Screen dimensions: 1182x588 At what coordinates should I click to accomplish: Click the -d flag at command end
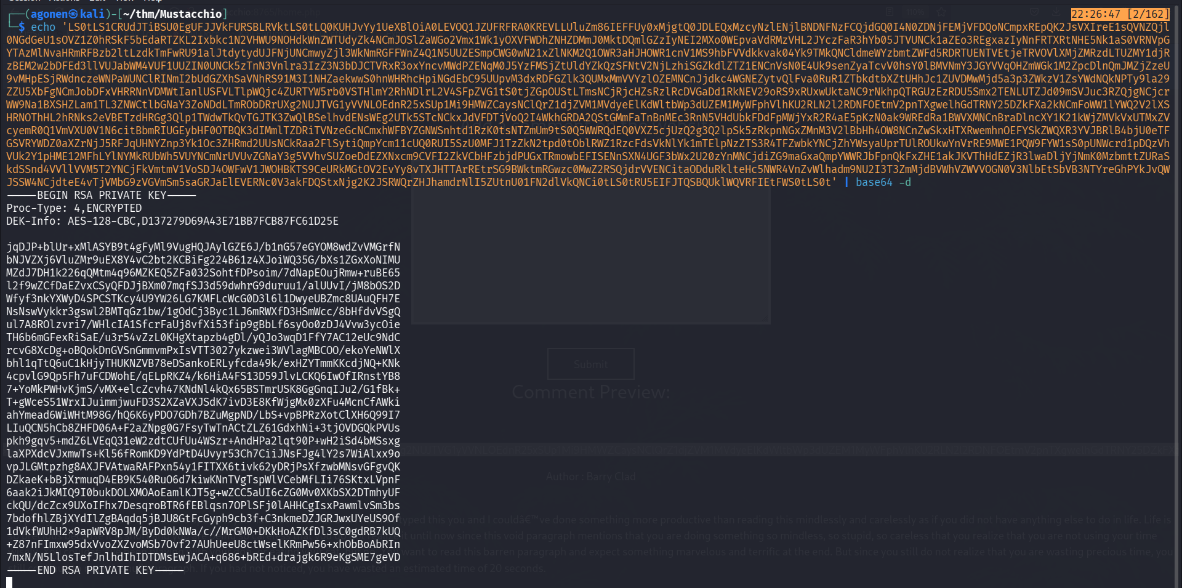(x=904, y=182)
